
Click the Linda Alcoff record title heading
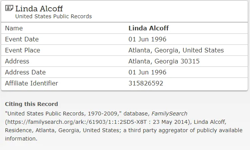tap(39, 9)
